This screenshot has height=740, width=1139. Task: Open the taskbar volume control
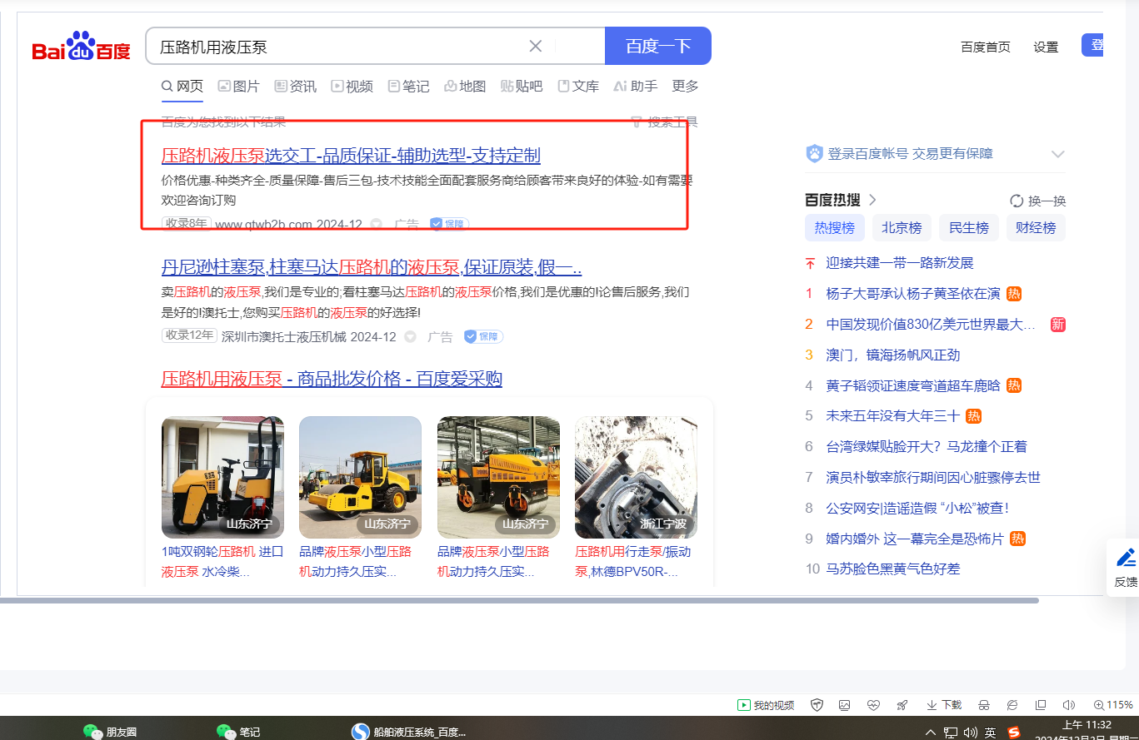[x=970, y=733]
